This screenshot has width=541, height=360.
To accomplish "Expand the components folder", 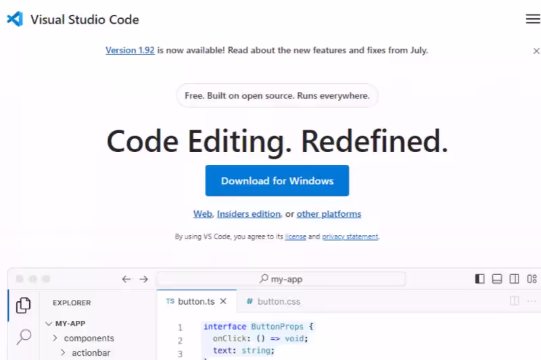I will (83, 338).
